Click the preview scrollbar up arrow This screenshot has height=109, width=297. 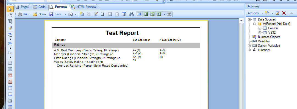pos(241,20)
